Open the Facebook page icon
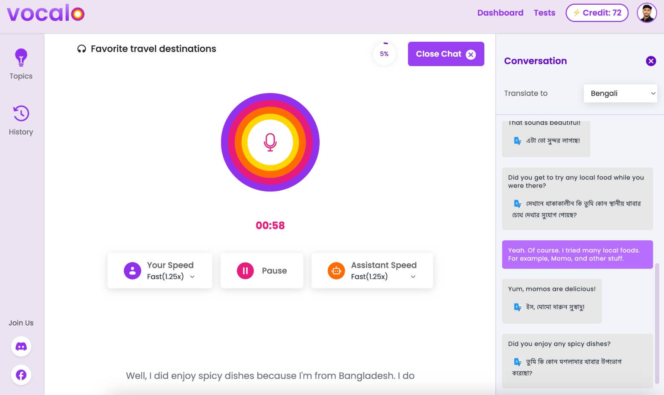The image size is (664, 395). coord(21,375)
